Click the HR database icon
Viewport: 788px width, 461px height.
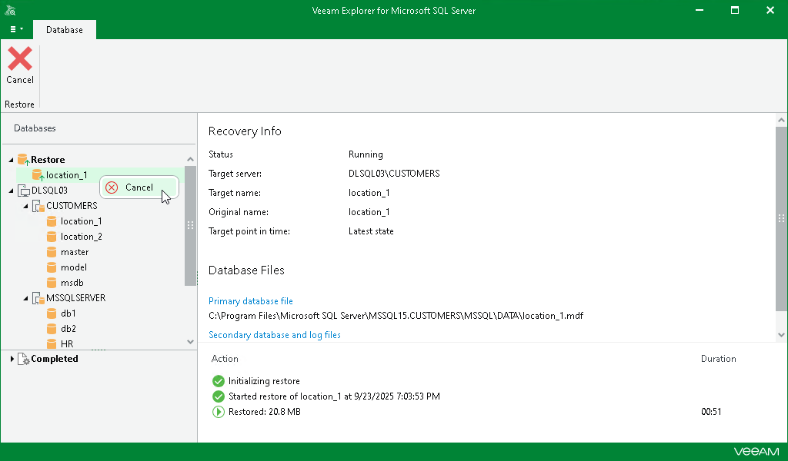point(51,343)
